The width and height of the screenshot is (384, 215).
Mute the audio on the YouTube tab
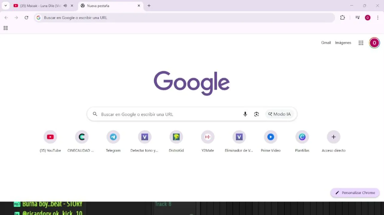click(x=65, y=6)
